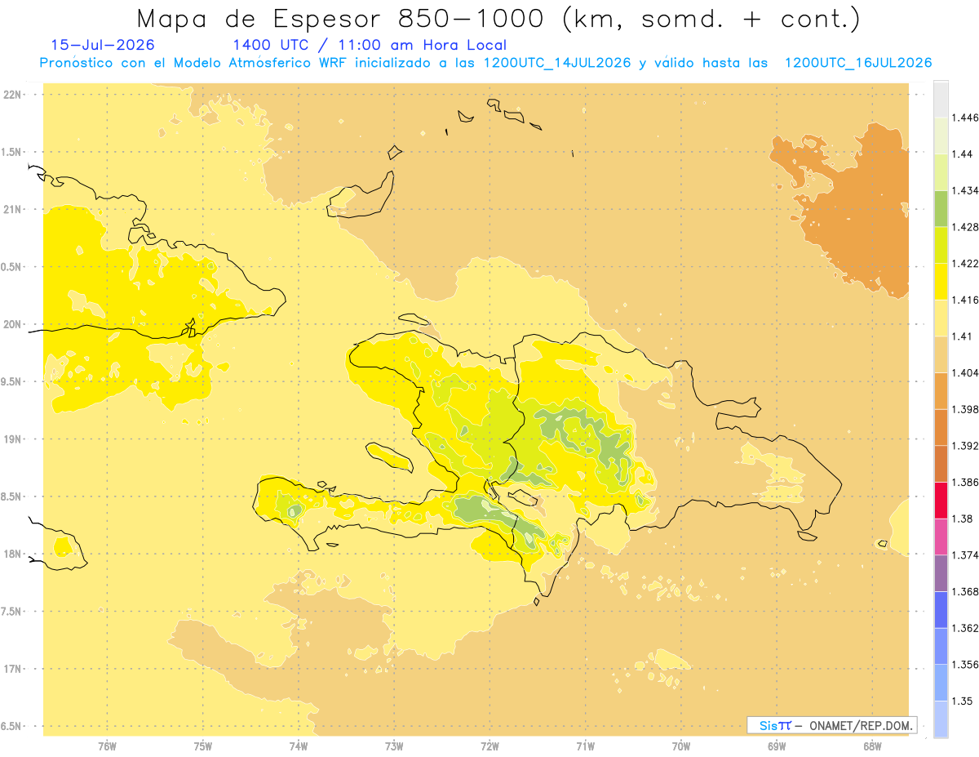Click the colorbar value 1.446

(965, 118)
